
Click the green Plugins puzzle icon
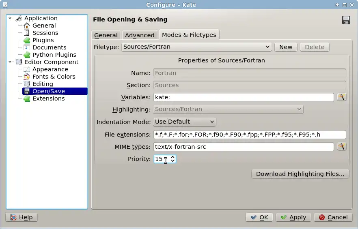coord(27,40)
